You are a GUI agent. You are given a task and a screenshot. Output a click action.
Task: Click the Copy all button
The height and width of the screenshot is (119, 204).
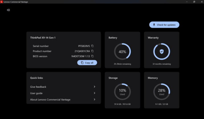coord(87,63)
